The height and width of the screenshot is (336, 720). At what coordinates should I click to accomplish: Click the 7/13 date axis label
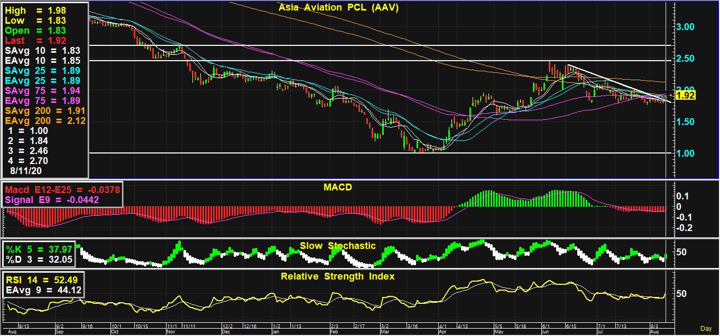621,327
